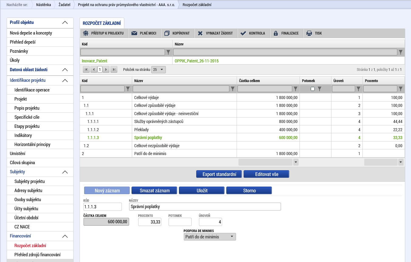The width and height of the screenshot is (411, 262).
Task: Click Uložit button
Action: point(202,191)
